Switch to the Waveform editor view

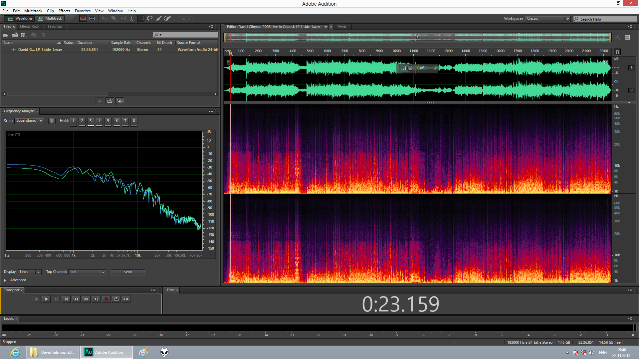[x=20, y=19]
